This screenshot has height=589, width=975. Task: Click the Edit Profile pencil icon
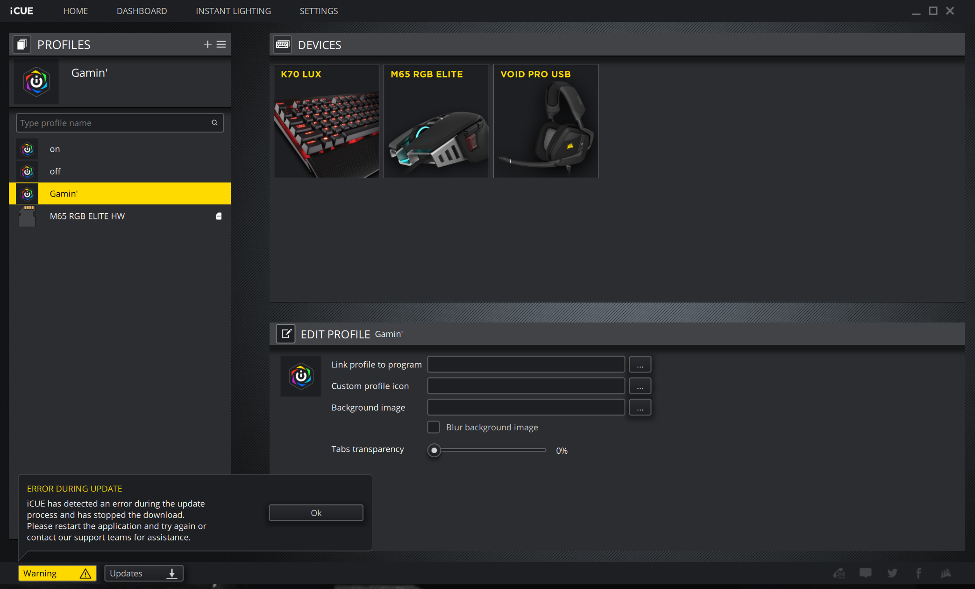click(286, 334)
